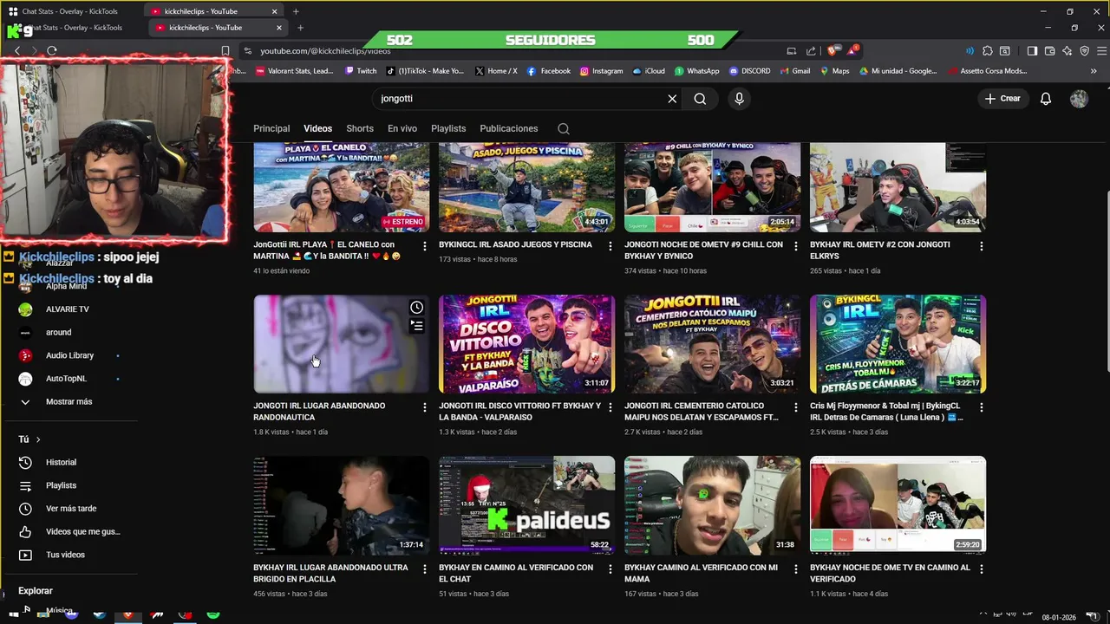Viewport: 1110px width, 624px height.
Task: Open site settings icon beside the URL
Action: [249, 51]
